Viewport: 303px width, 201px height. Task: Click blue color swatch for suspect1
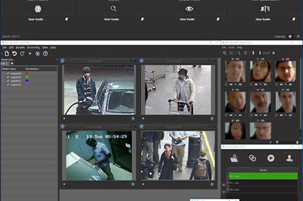coord(27,81)
